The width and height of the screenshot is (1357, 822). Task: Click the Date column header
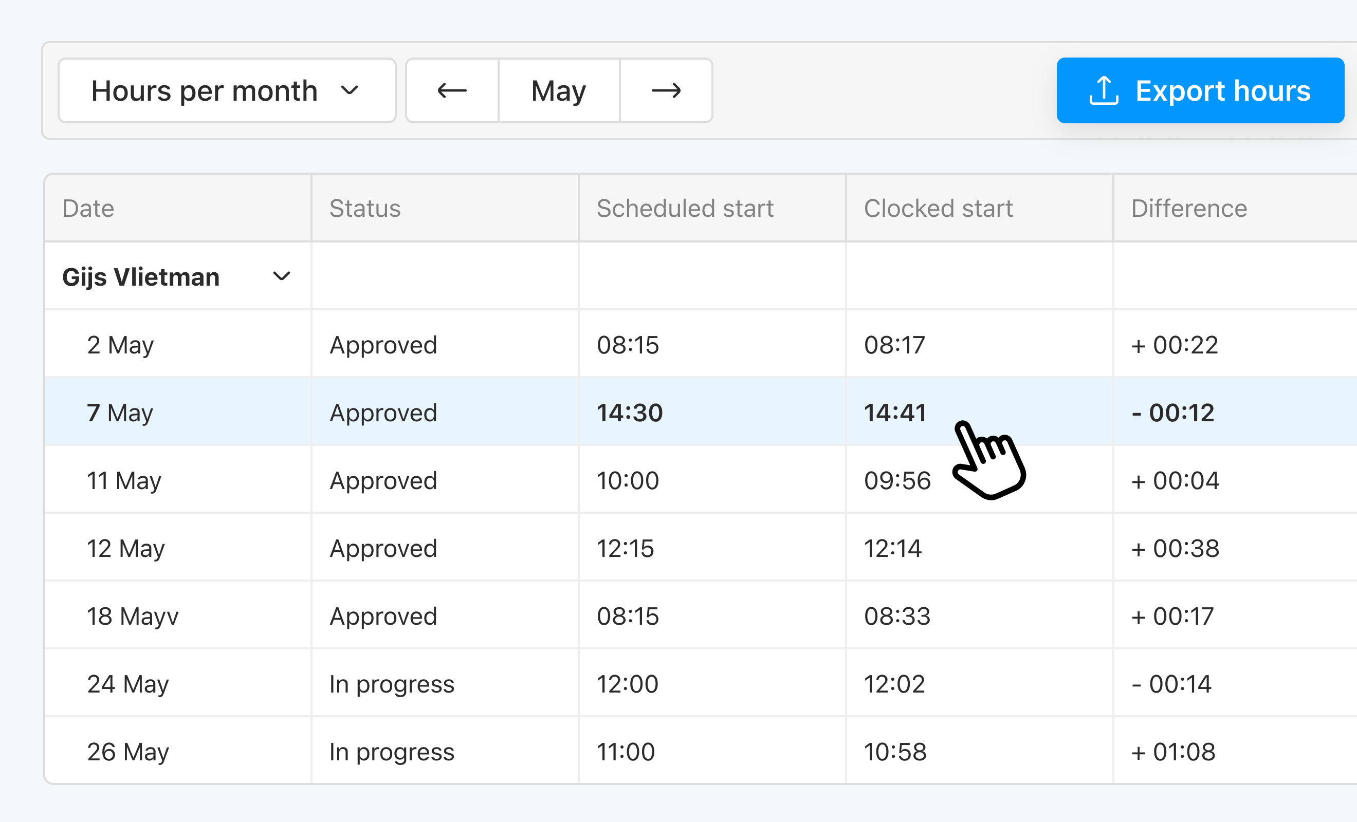pos(88,209)
